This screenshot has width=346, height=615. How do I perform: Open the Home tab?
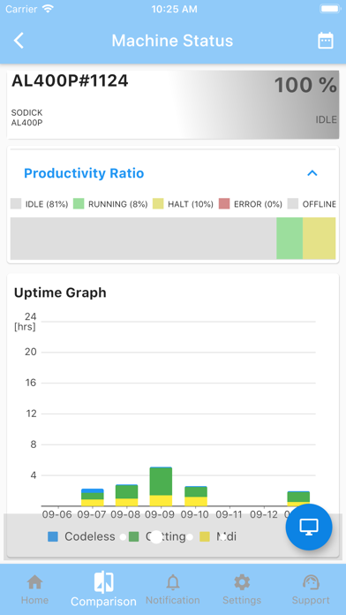pyautogui.click(x=35, y=589)
